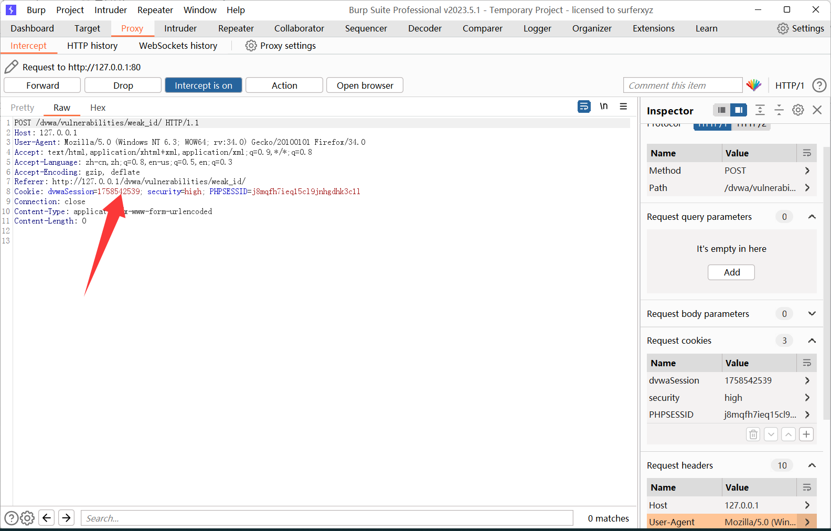The height and width of the screenshot is (531, 831).
Task: Open PHPSESSID cookie details chevron
Action: [x=807, y=415]
